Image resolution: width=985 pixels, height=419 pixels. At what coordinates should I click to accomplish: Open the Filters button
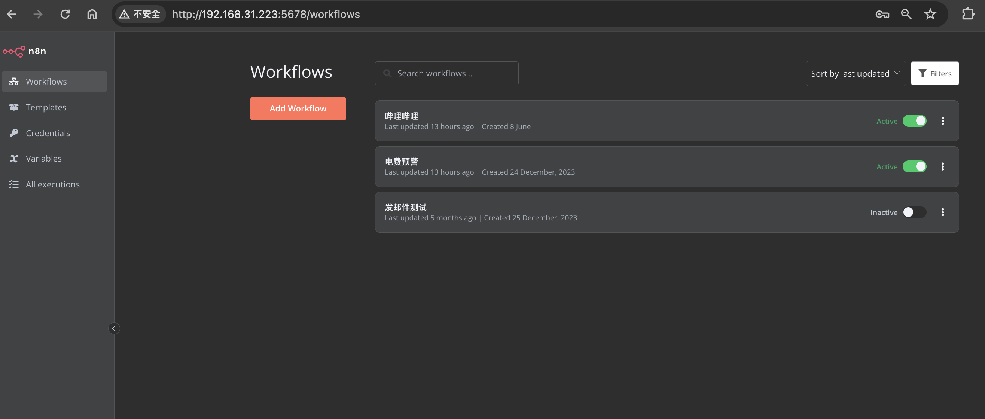[934, 73]
